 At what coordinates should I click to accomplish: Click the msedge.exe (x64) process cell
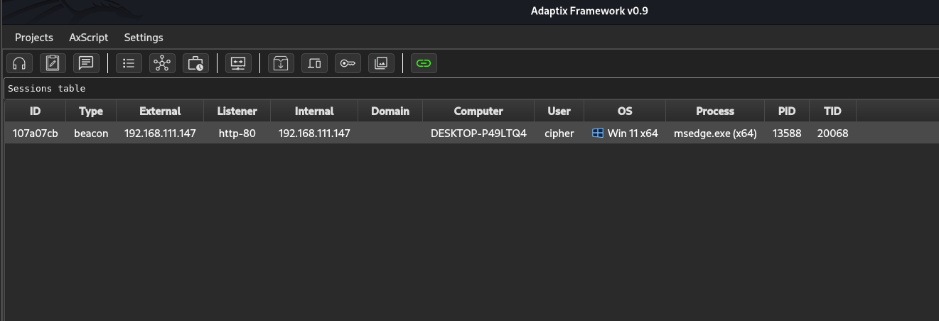(x=714, y=134)
